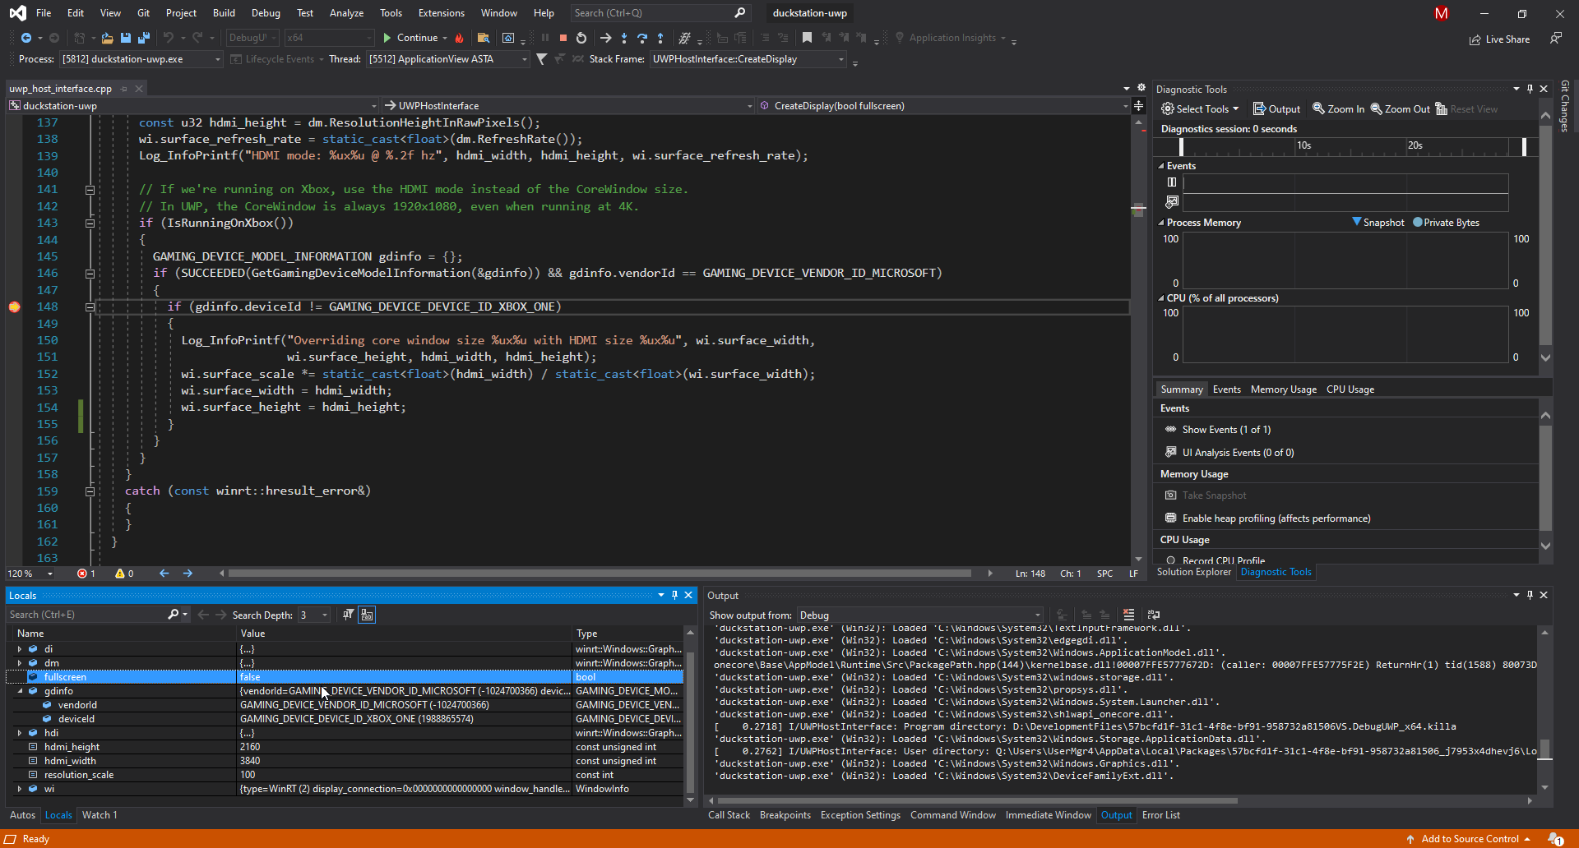Open the Stack Frame dropdown
This screenshot has height=848, width=1579.
pyautogui.click(x=840, y=59)
